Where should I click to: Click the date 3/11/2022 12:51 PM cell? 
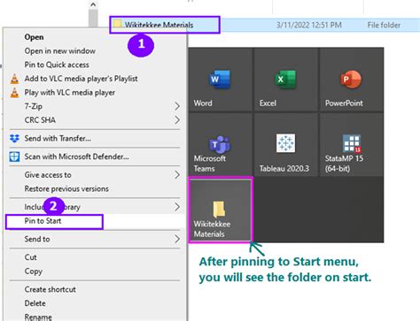click(x=309, y=25)
